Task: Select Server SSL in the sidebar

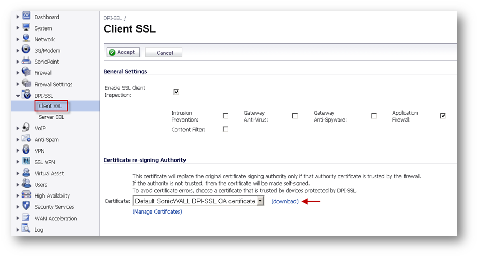Action: pyautogui.click(x=52, y=117)
